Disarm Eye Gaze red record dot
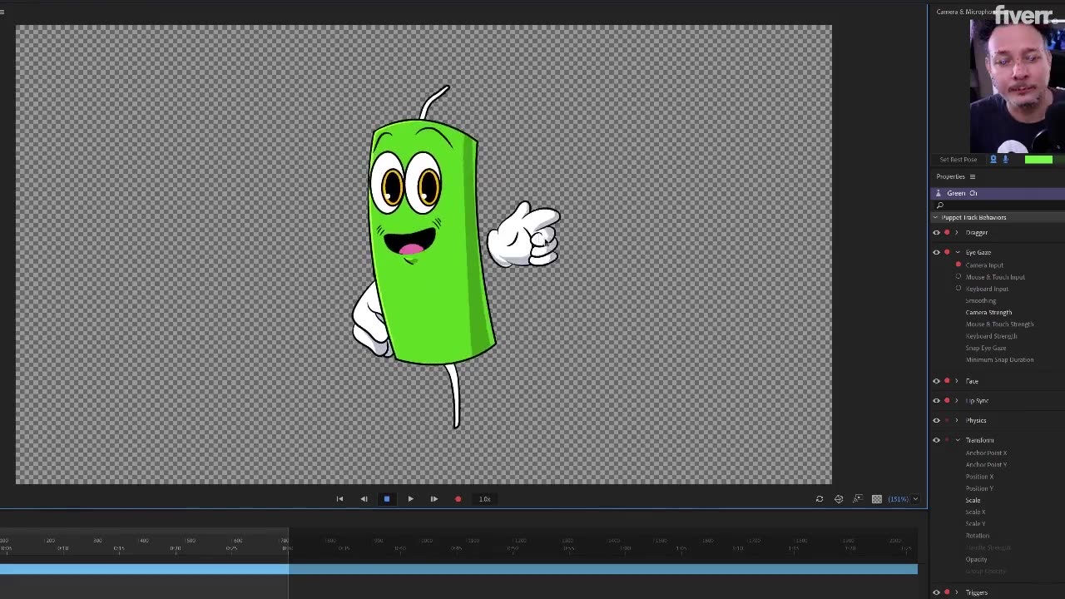 pyautogui.click(x=947, y=252)
